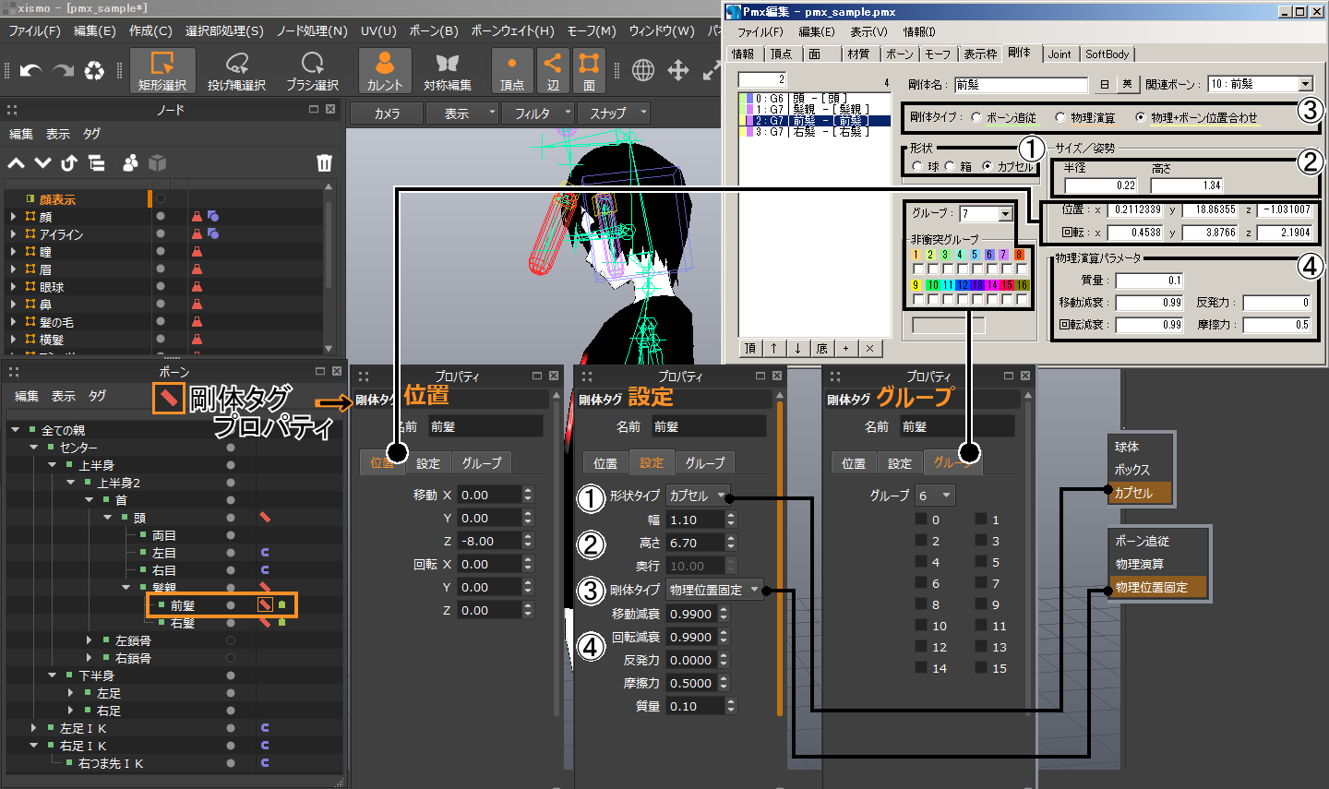Undo the last action in xismo toolbar

(30, 70)
